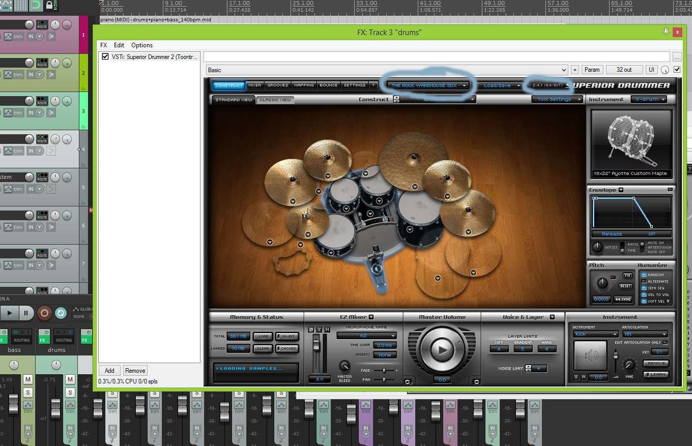Screen dimensions: 692x446
Task: Pin the FX window on top
Action: coord(666,32)
